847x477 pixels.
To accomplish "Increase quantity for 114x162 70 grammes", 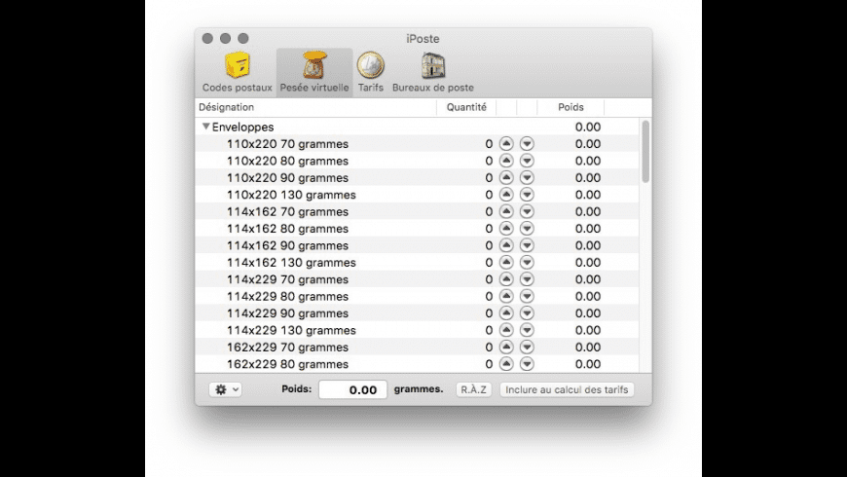I will [506, 211].
